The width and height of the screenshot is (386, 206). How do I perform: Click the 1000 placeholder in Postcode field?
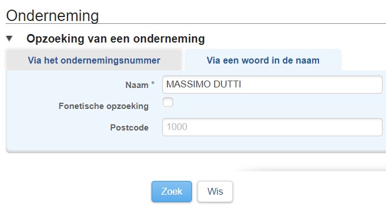pyautogui.click(x=177, y=127)
